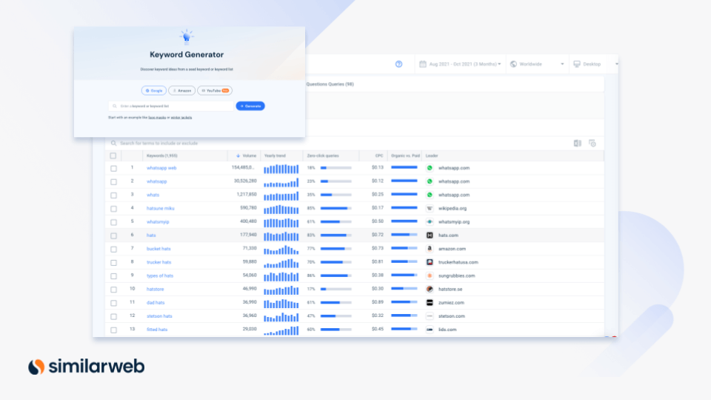Click the Generate button
The image size is (711, 400).
click(250, 106)
